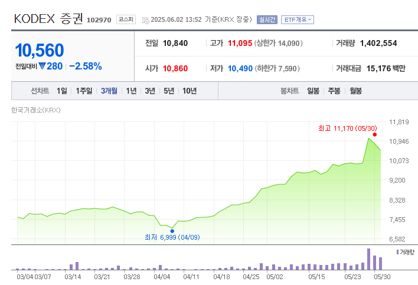Click the -2.58% change value
The image size is (418, 285).
coord(86,66)
